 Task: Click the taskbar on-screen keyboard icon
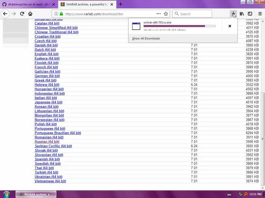(229, 194)
